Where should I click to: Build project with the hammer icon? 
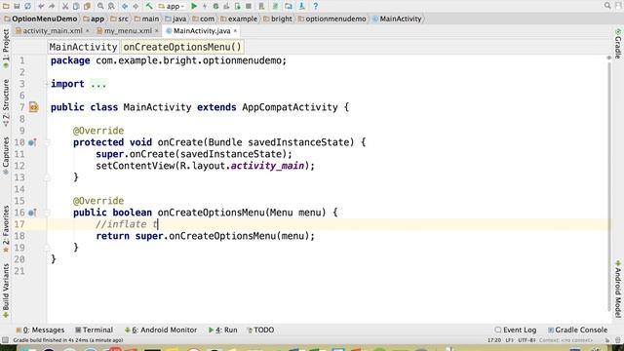click(149, 6)
